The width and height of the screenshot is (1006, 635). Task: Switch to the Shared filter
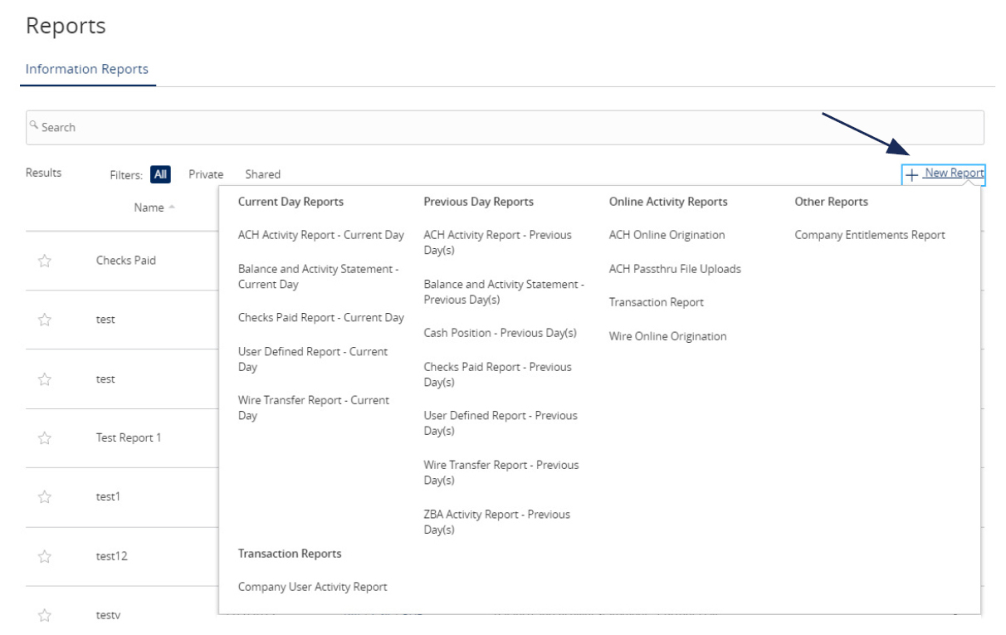click(263, 173)
